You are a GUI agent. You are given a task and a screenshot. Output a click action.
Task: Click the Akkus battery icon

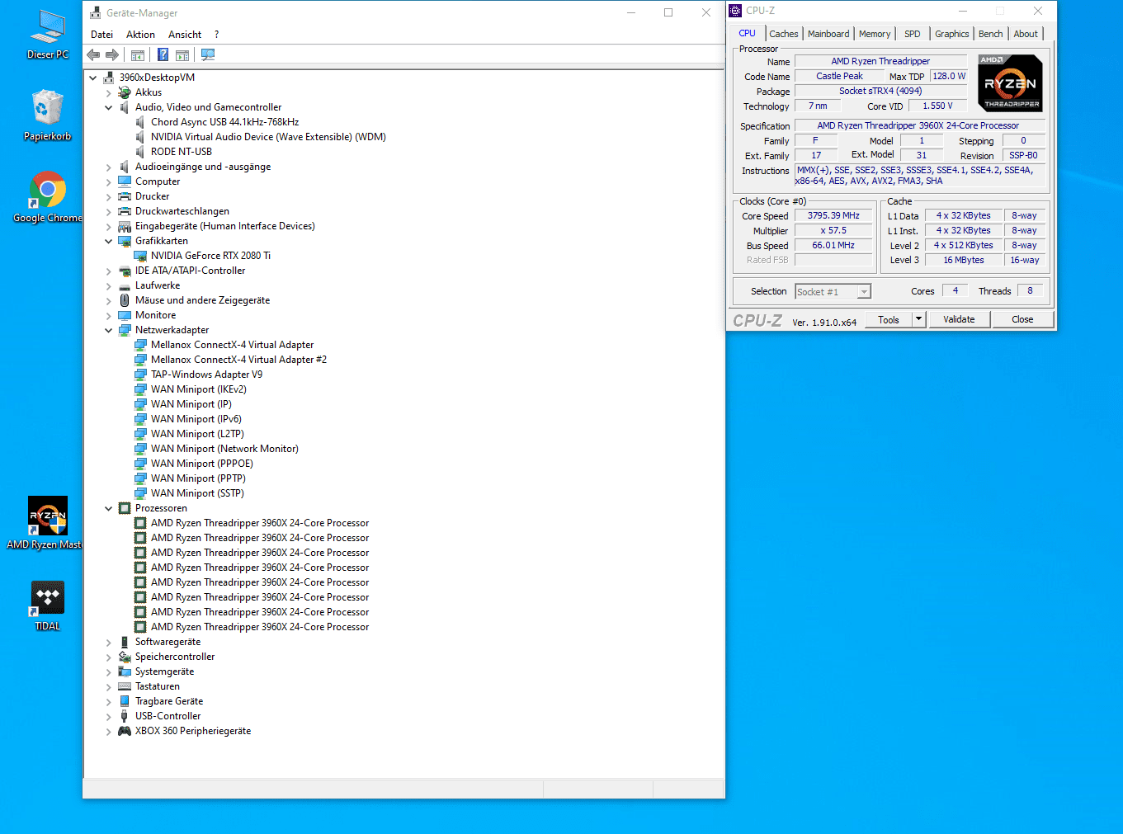tap(125, 92)
